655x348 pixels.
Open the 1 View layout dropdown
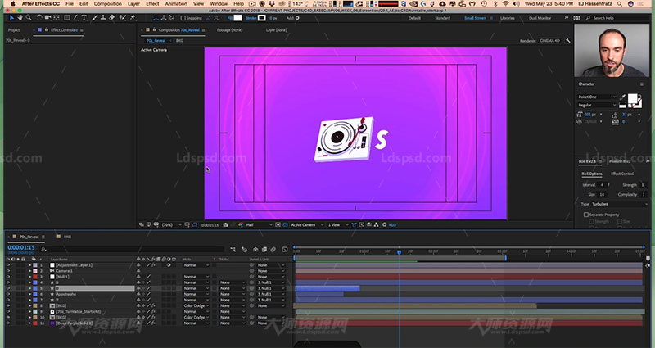click(x=337, y=224)
